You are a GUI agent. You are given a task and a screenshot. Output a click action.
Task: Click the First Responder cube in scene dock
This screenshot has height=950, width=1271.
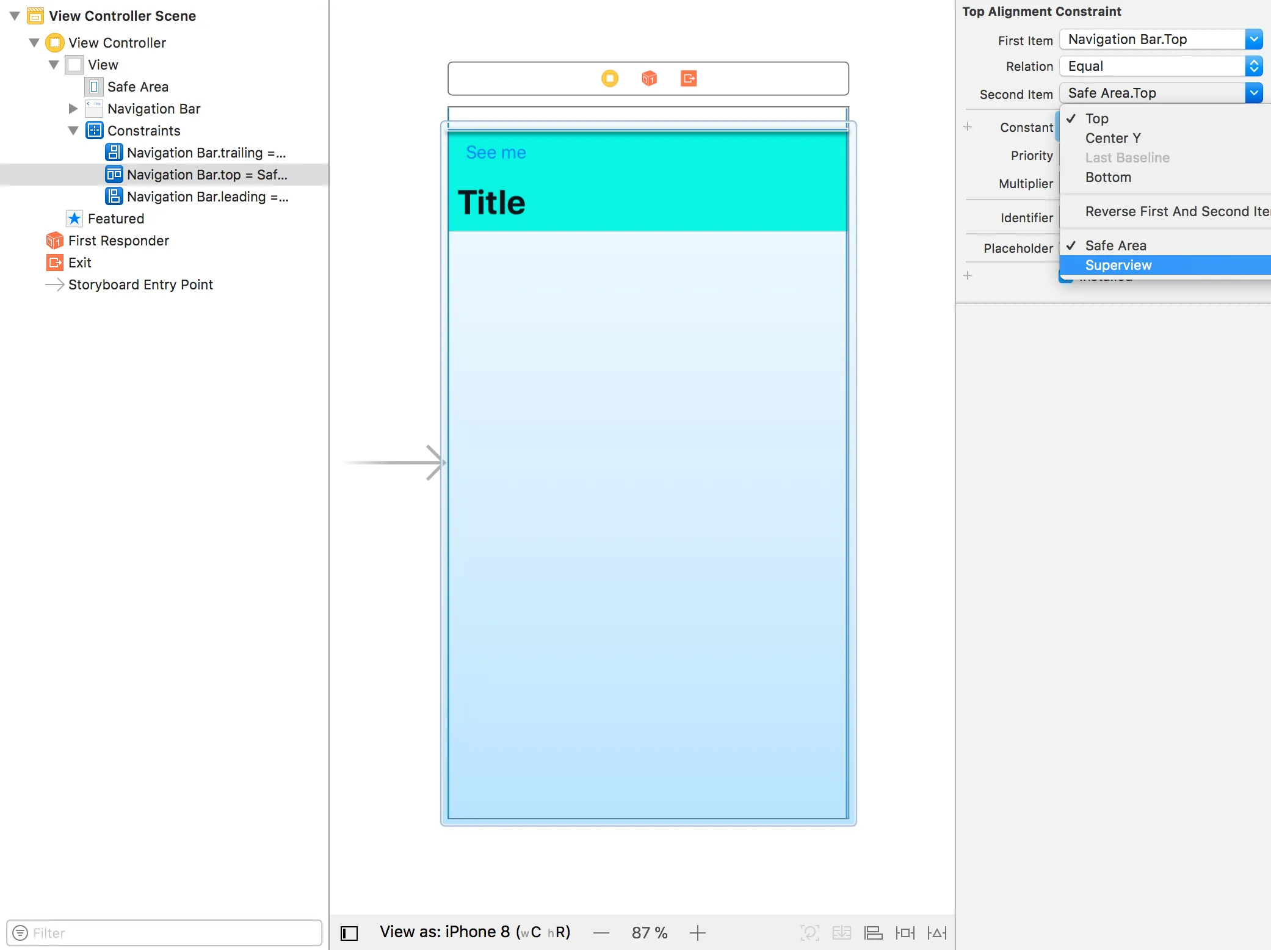(649, 78)
